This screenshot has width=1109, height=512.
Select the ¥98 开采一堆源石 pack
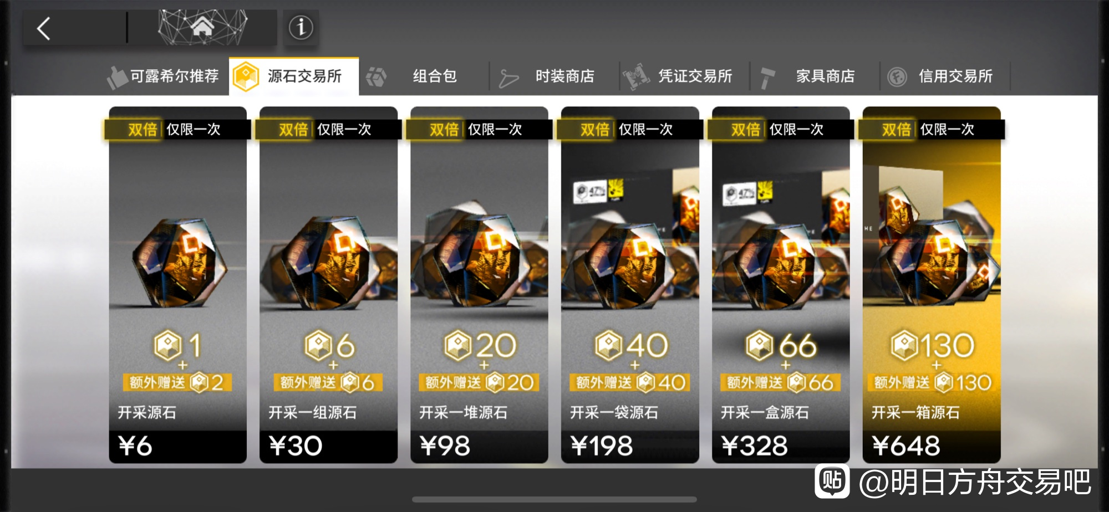coord(479,285)
